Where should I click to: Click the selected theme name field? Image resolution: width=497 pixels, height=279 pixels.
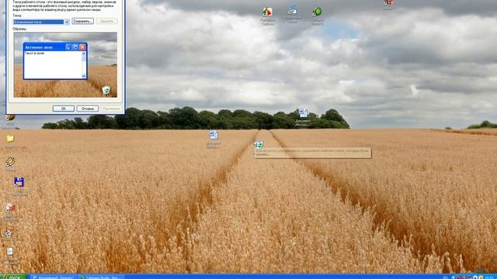point(38,22)
